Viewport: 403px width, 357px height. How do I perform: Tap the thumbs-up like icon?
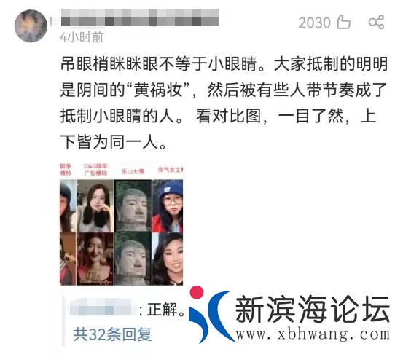click(x=344, y=22)
